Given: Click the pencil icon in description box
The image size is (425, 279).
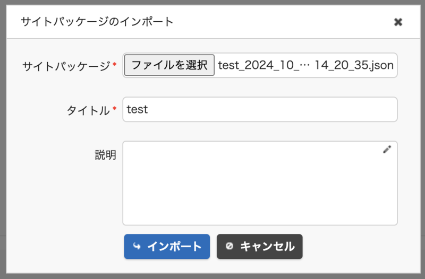Looking at the screenshot, I should pyautogui.click(x=387, y=150).
